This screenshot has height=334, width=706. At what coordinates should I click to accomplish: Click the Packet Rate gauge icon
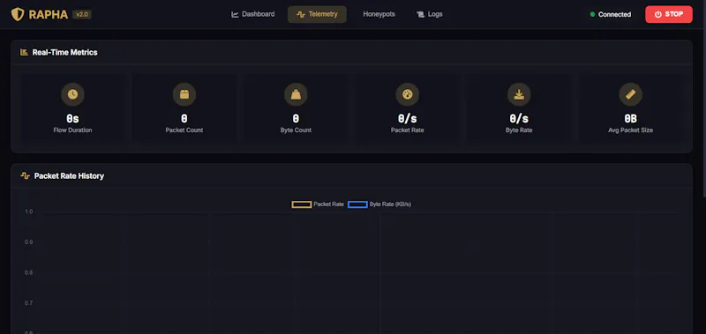[408, 94]
